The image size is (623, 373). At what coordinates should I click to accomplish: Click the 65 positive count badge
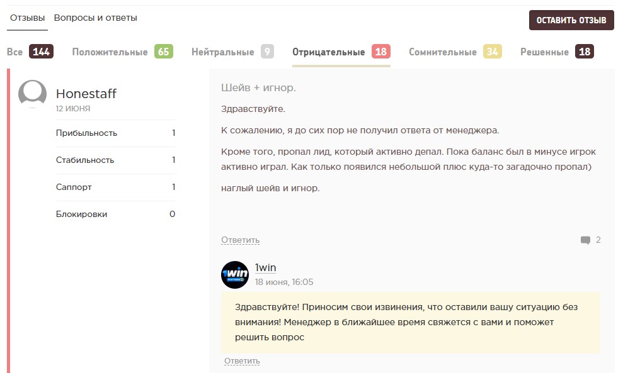(x=164, y=52)
